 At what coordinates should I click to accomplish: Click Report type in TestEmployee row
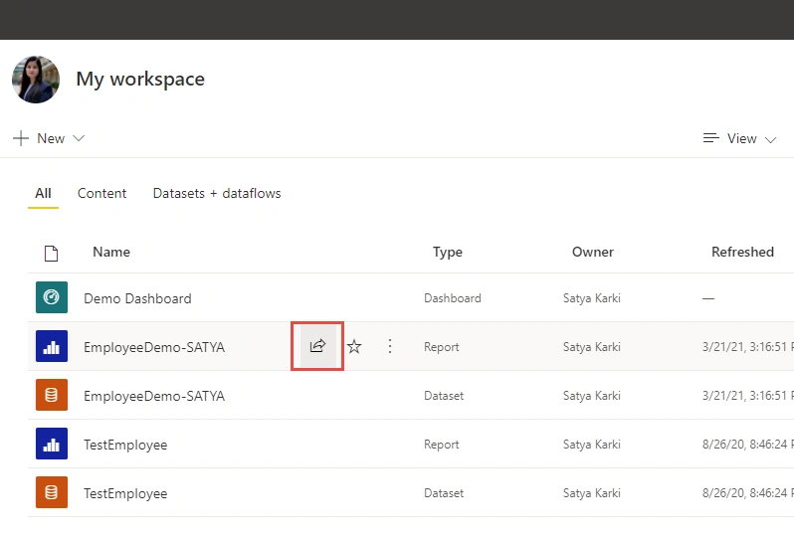442,445
